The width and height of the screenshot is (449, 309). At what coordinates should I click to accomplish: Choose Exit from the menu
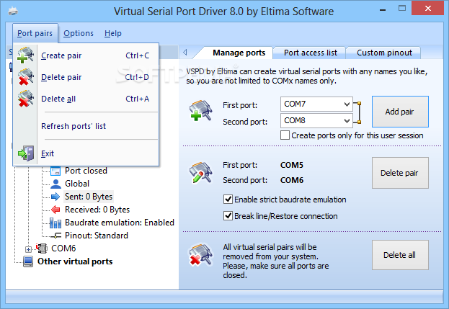pyautogui.click(x=86, y=153)
